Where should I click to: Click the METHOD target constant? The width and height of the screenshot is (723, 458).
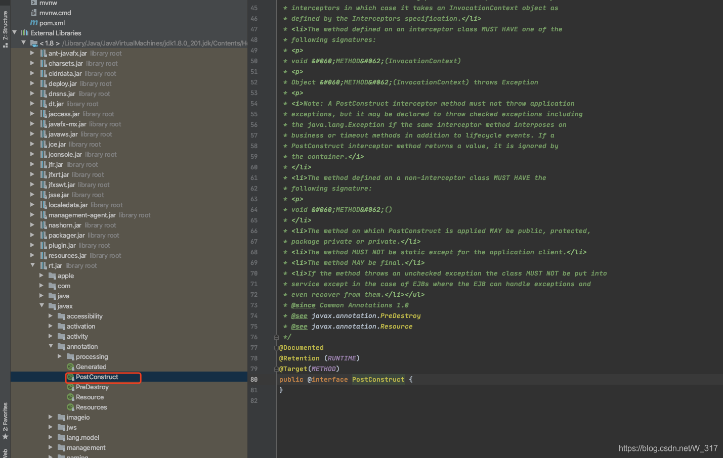click(324, 369)
